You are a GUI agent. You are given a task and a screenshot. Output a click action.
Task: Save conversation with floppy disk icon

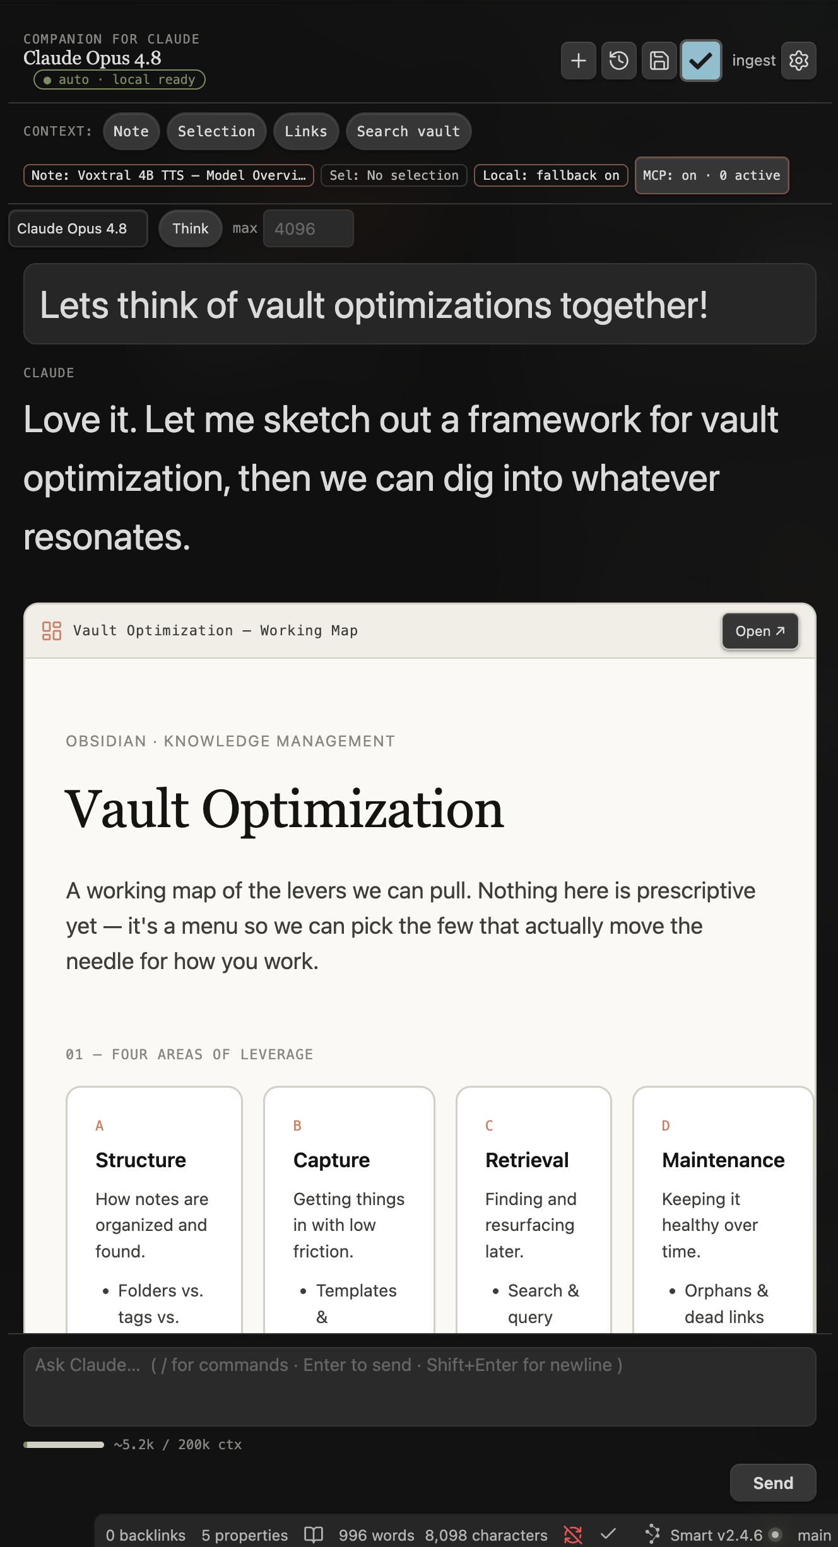click(x=659, y=61)
